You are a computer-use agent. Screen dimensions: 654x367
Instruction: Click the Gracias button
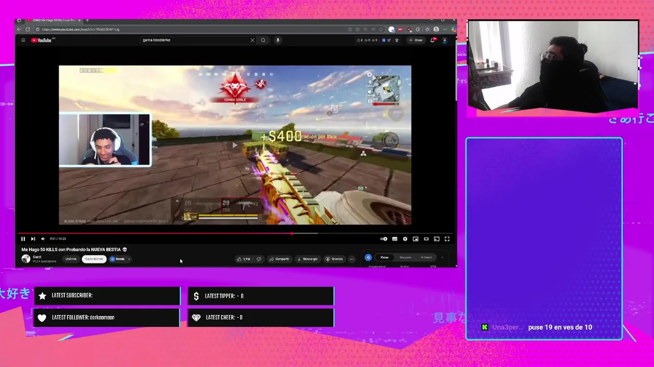[x=334, y=259]
